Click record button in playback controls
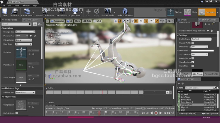 pyautogui.click(x=156, y=113)
